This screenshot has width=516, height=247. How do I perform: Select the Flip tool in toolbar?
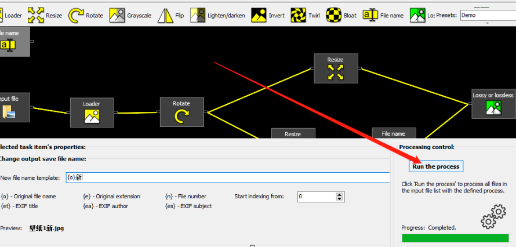click(x=171, y=15)
